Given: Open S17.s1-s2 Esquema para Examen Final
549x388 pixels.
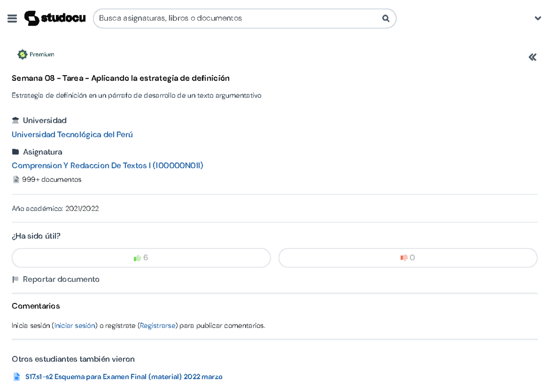Looking at the screenshot, I should point(124,377).
